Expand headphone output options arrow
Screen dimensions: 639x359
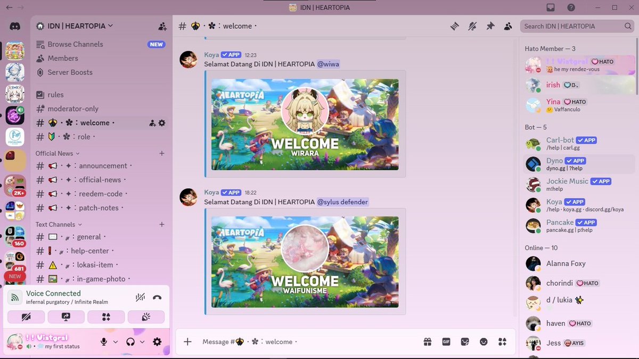[x=142, y=342]
